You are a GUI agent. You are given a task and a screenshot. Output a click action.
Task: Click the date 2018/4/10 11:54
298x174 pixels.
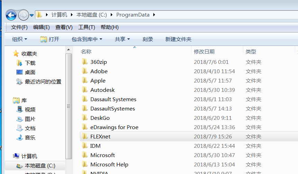click(x=214, y=71)
